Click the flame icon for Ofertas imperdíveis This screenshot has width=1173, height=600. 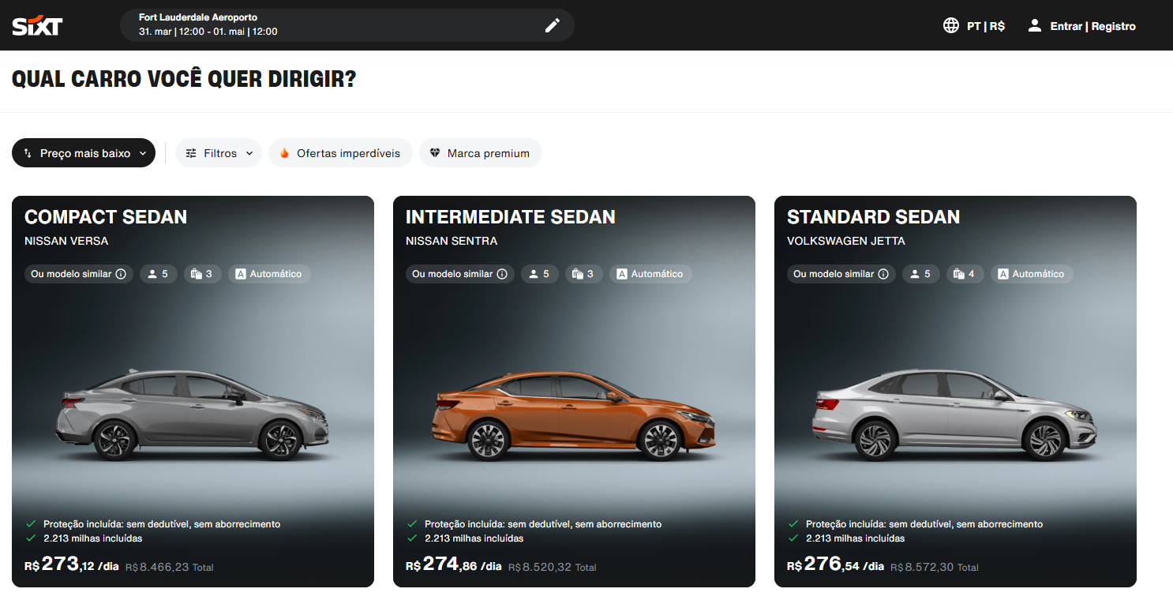tap(284, 153)
